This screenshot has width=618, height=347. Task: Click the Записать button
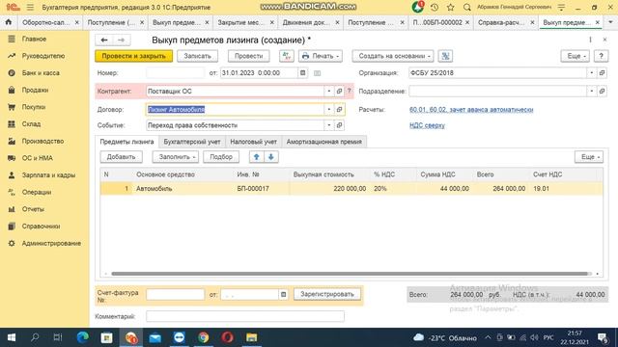point(197,56)
